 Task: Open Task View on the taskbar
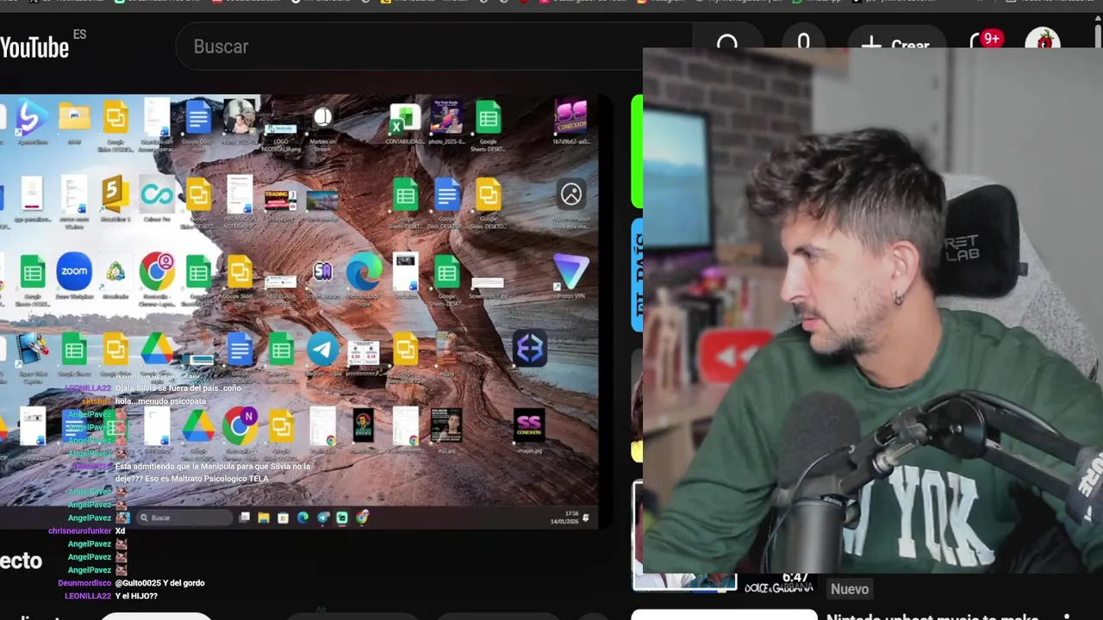point(245,518)
